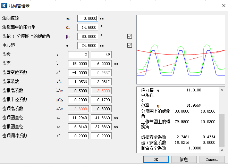Close the 几何管理器 dialog window
The image size is (228, 164).
pyautogui.click(x=222, y=6)
